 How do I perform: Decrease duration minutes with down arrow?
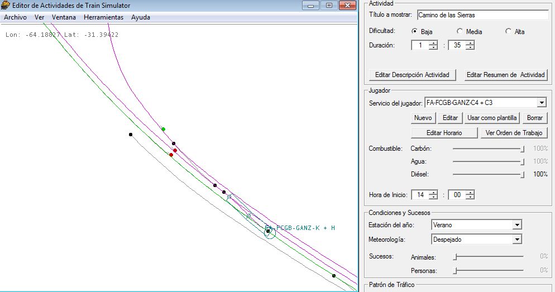470,48
